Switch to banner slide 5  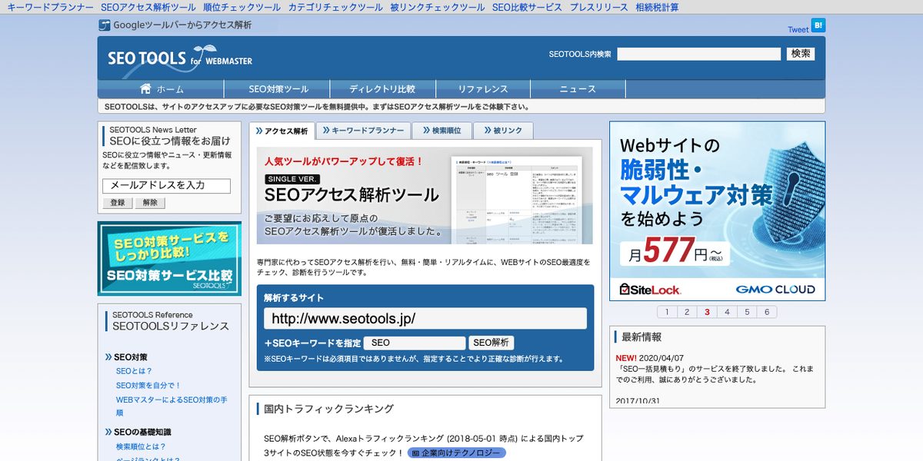pos(747,312)
